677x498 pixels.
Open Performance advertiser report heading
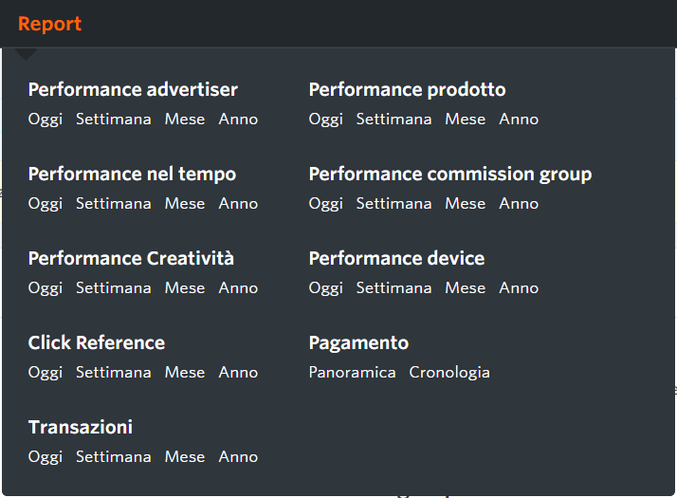133,90
